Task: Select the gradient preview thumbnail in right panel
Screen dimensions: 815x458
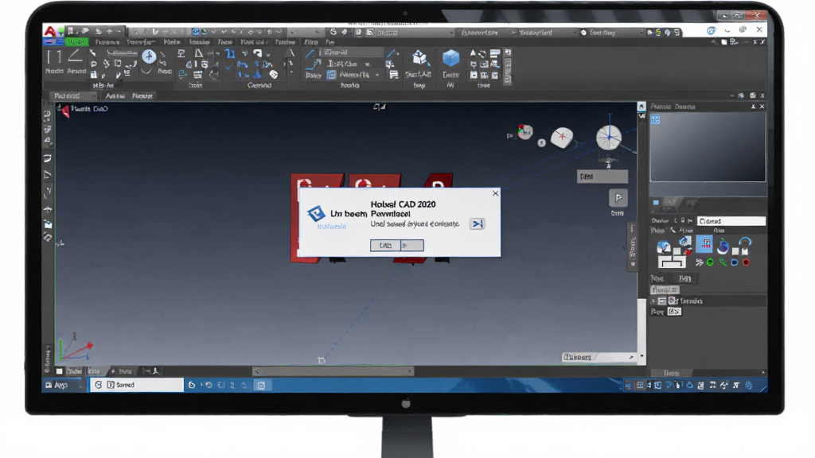Action: pyautogui.click(x=708, y=147)
